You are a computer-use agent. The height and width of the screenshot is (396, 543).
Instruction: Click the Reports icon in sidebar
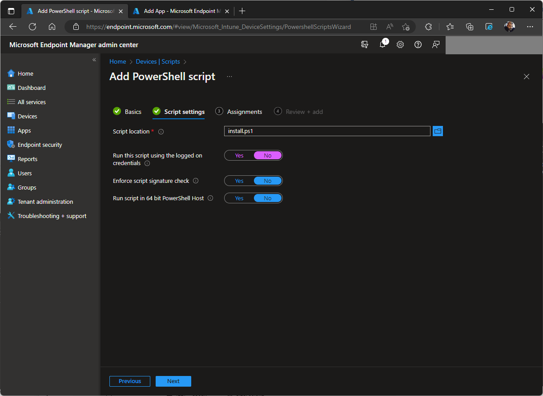click(11, 159)
